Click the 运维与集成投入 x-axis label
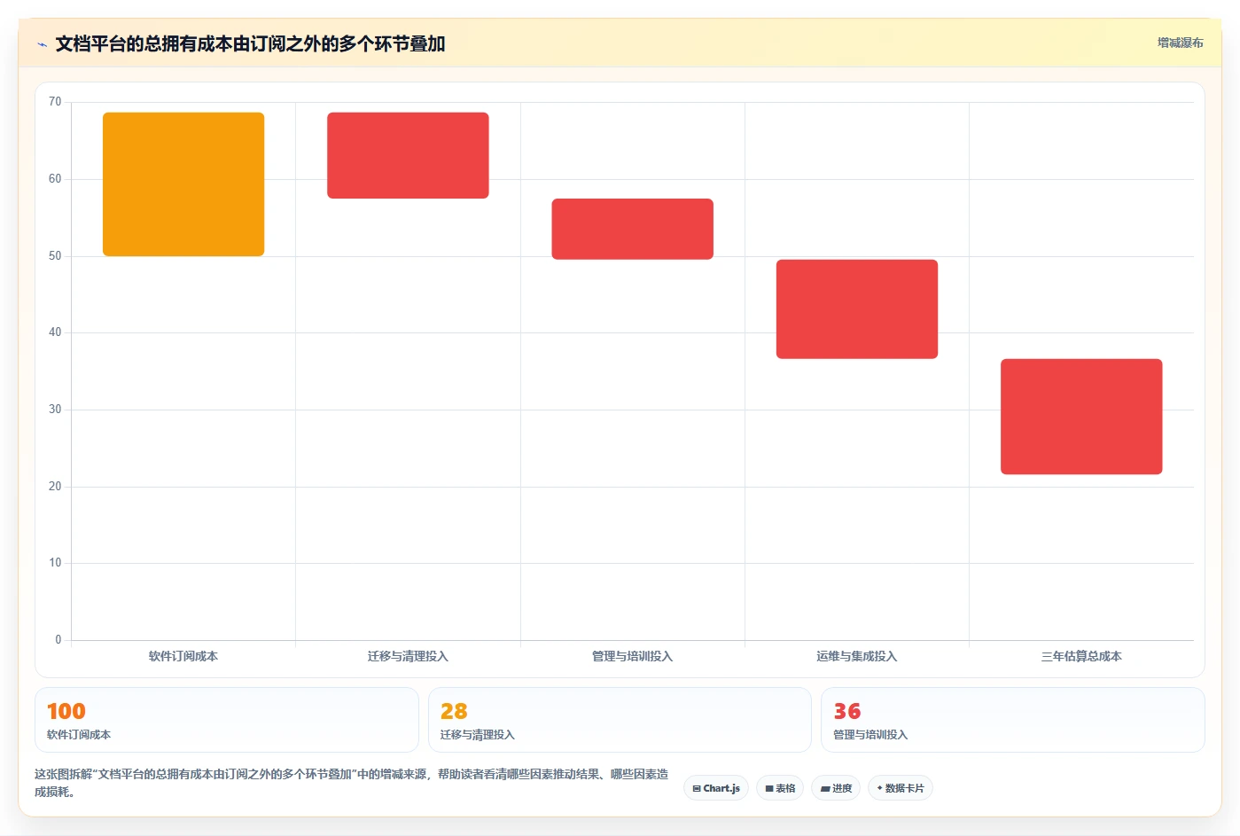 tap(857, 656)
